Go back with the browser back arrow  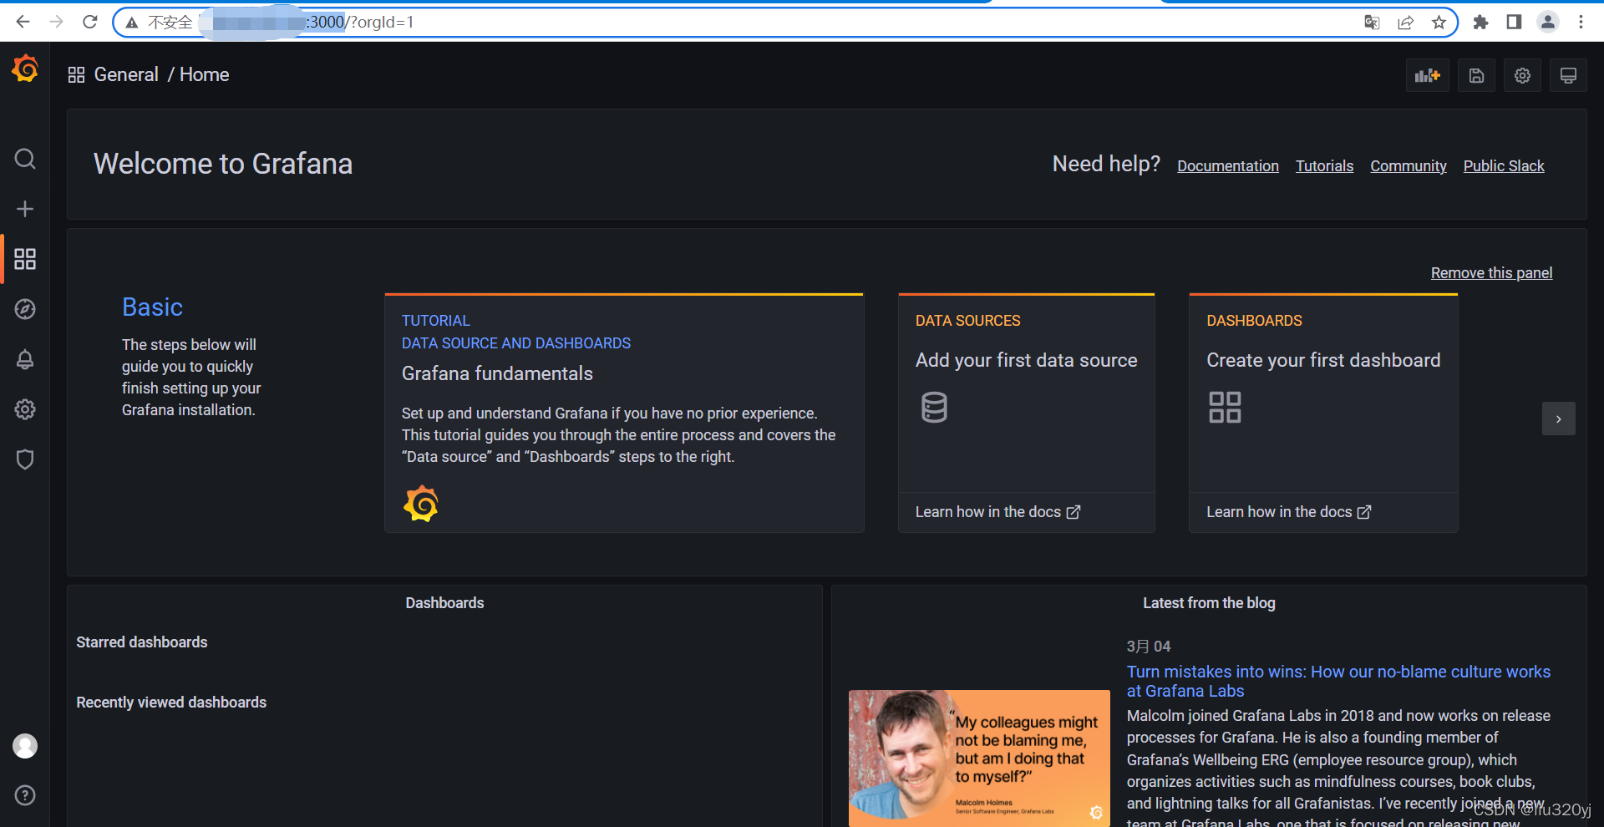pos(23,22)
